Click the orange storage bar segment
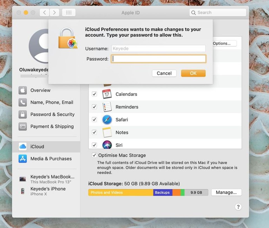This screenshot has width=269, height=228. 176,192
